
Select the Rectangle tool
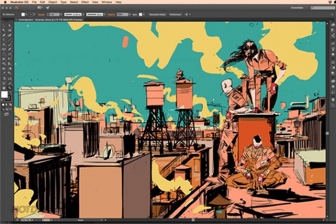tap(4, 45)
